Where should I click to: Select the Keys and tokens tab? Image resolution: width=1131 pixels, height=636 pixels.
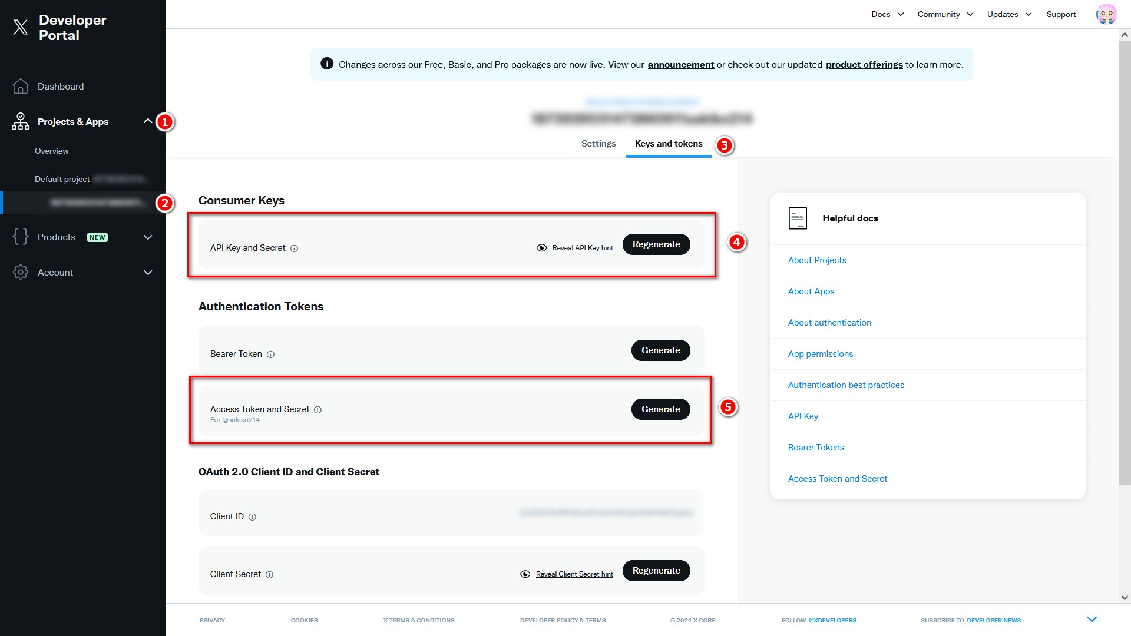coord(669,144)
